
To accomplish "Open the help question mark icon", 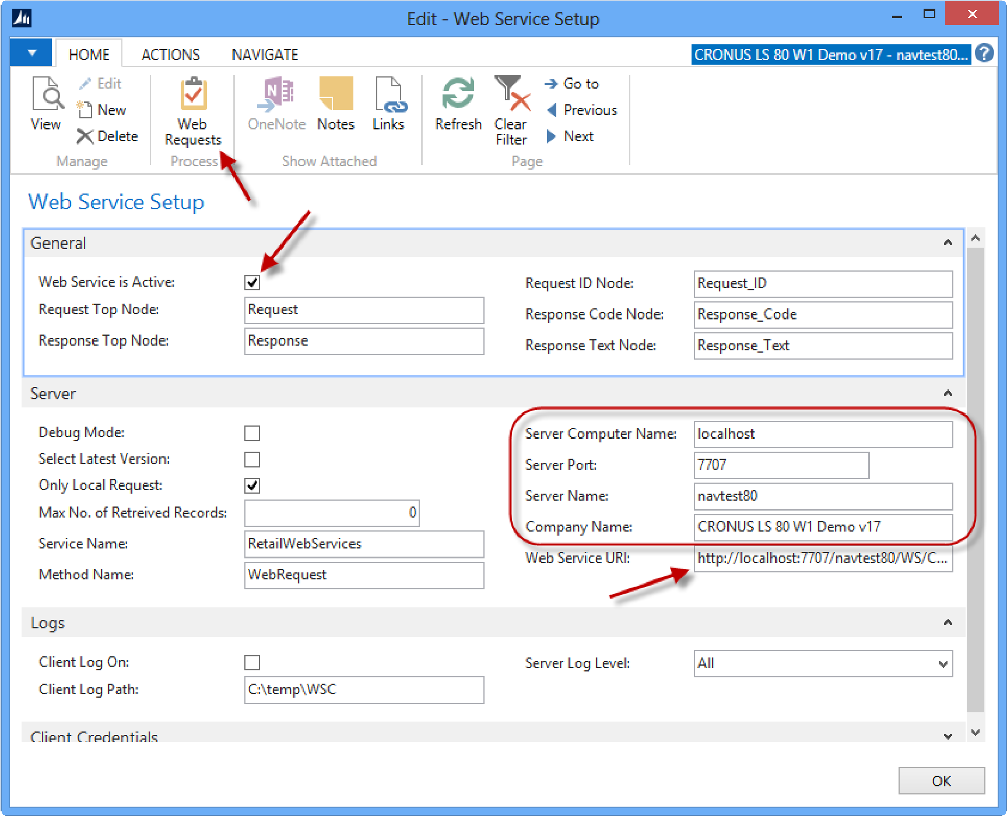I will (985, 54).
